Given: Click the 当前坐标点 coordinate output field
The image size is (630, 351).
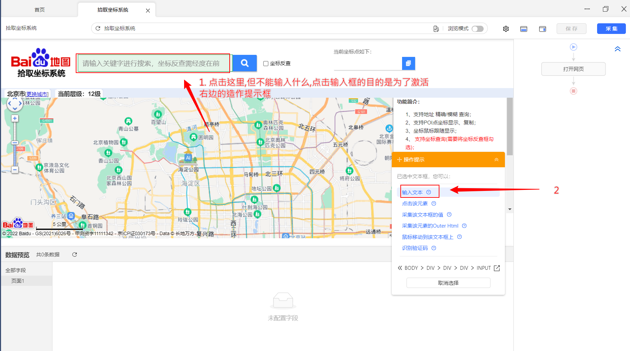Looking at the screenshot, I should 368,64.
